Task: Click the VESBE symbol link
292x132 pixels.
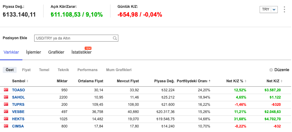Action: point(18,112)
